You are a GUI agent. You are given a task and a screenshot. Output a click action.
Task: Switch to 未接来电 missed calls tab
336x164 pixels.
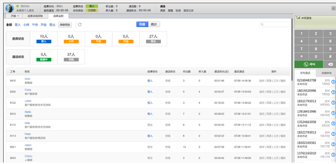[x=325, y=73]
